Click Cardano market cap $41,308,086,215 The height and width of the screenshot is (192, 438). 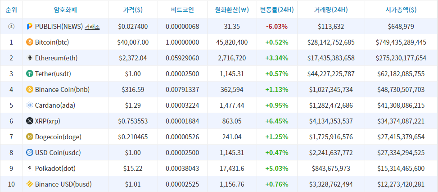401,105
